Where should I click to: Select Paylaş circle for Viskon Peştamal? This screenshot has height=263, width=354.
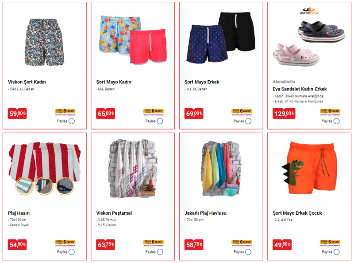[x=160, y=252]
